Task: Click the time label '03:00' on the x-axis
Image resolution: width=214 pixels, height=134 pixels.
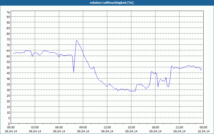Action: tap(35, 128)
